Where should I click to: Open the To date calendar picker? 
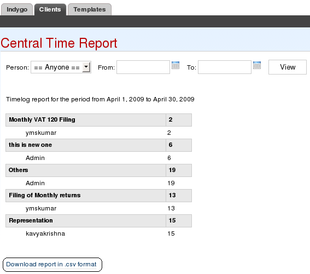[257, 65]
